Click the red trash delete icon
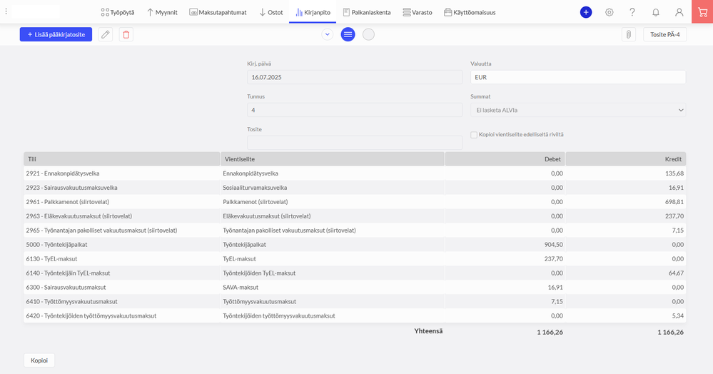The height and width of the screenshot is (374, 713). [x=126, y=34]
